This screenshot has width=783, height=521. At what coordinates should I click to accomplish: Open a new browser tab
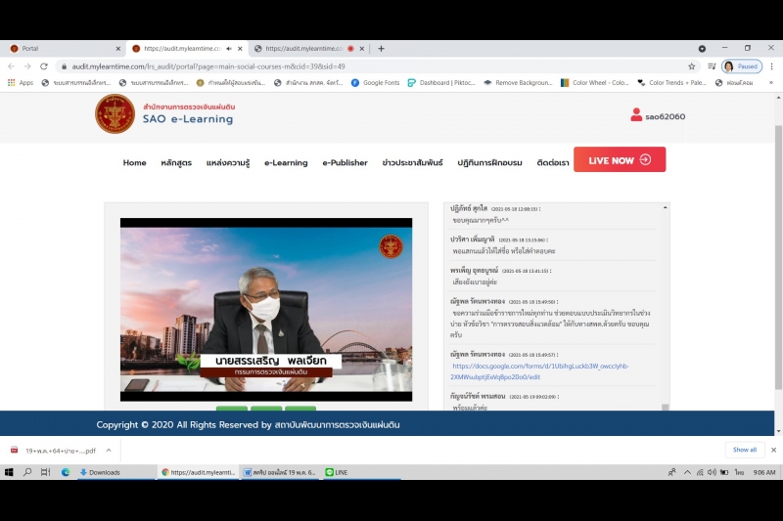point(381,48)
